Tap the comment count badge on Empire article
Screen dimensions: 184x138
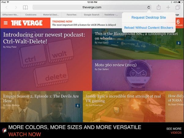coord(78,106)
